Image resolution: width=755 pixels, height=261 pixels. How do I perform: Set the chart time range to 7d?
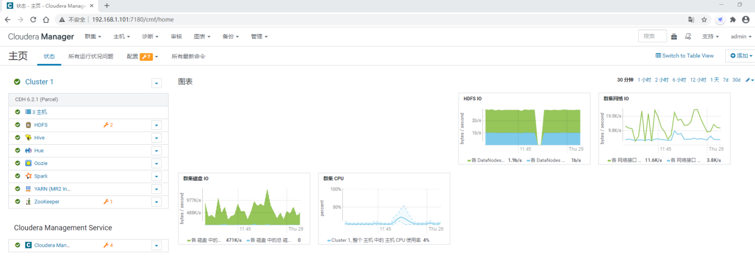pos(726,80)
